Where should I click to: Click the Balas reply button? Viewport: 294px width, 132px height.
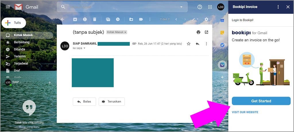(84, 101)
